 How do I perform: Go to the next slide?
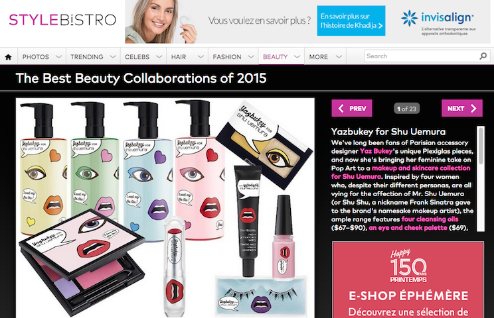[462, 109]
